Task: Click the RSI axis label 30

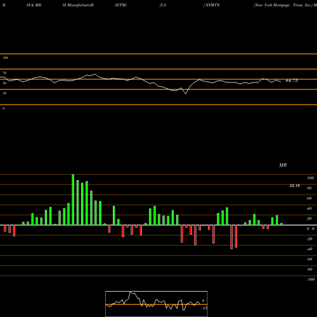Action: 4,93
